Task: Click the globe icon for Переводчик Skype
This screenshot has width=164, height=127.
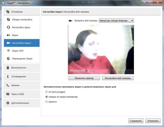Action: pyautogui.click(x=8, y=59)
